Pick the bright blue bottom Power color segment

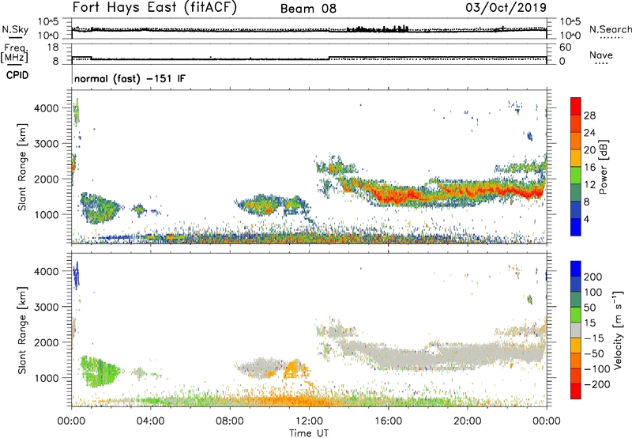576,228
